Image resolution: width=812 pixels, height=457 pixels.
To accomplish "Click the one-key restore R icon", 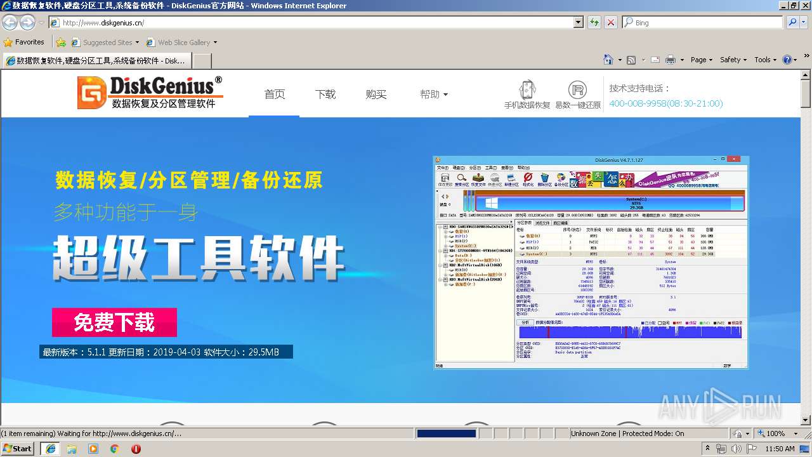I will [x=577, y=89].
